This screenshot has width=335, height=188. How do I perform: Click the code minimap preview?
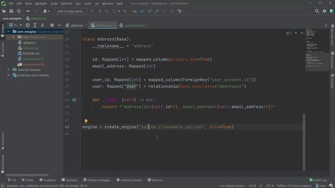[317, 50]
